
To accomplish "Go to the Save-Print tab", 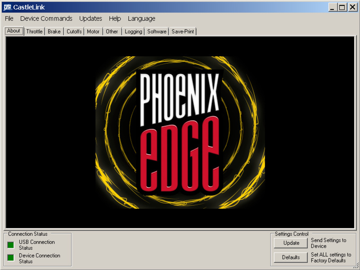I will (x=183, y=31).
